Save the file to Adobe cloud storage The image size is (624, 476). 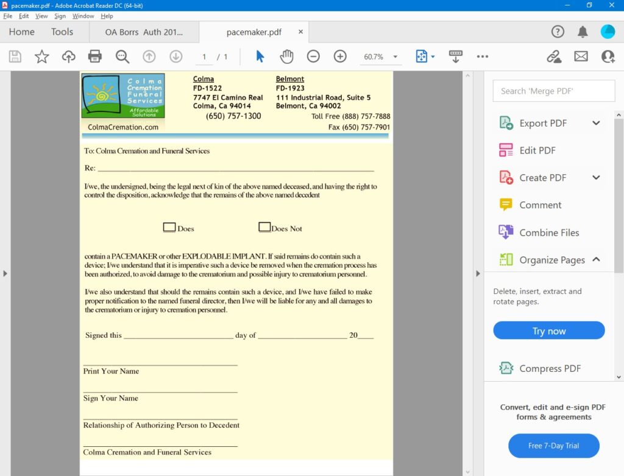coord(68,56)
